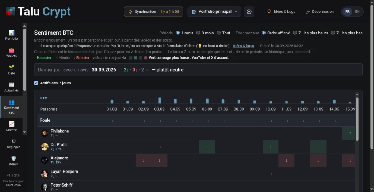Image resolution: width=374 pixels, height=192 pixels.
Task: Click the Déconnexion logout icon
Action: [x=308, y=11]
